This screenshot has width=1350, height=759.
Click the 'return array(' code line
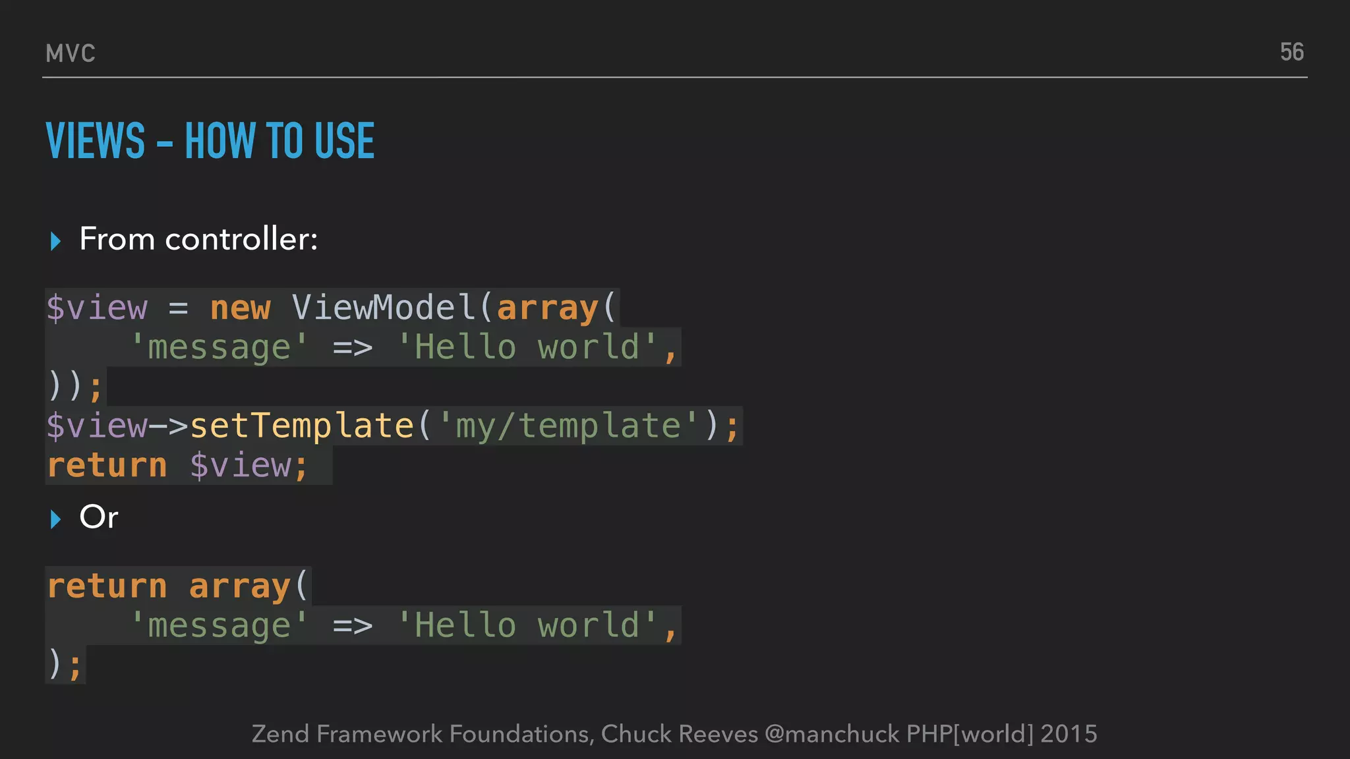178,586
